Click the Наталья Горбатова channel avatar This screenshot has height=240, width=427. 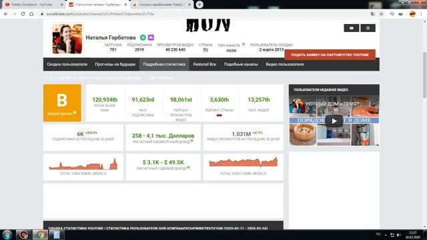click(x=67, y=39)
